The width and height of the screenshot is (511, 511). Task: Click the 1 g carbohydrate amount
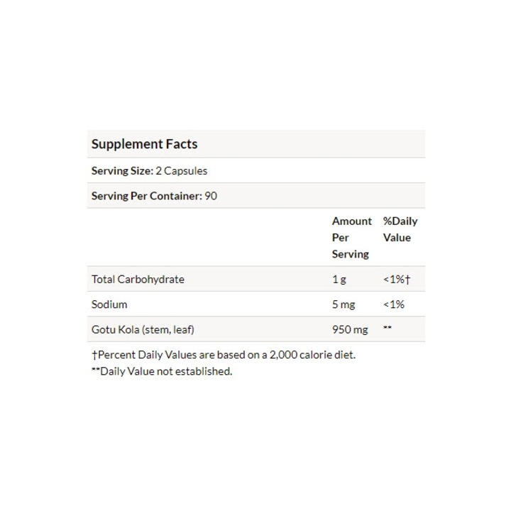[339, 280]
